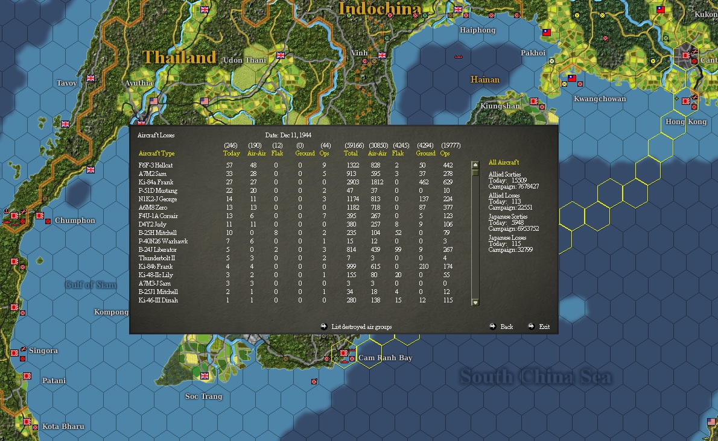Viewport: 718px width, 441px height.
Task: Select the British flag base at Udon Thani
Action: tap(280, 55)
